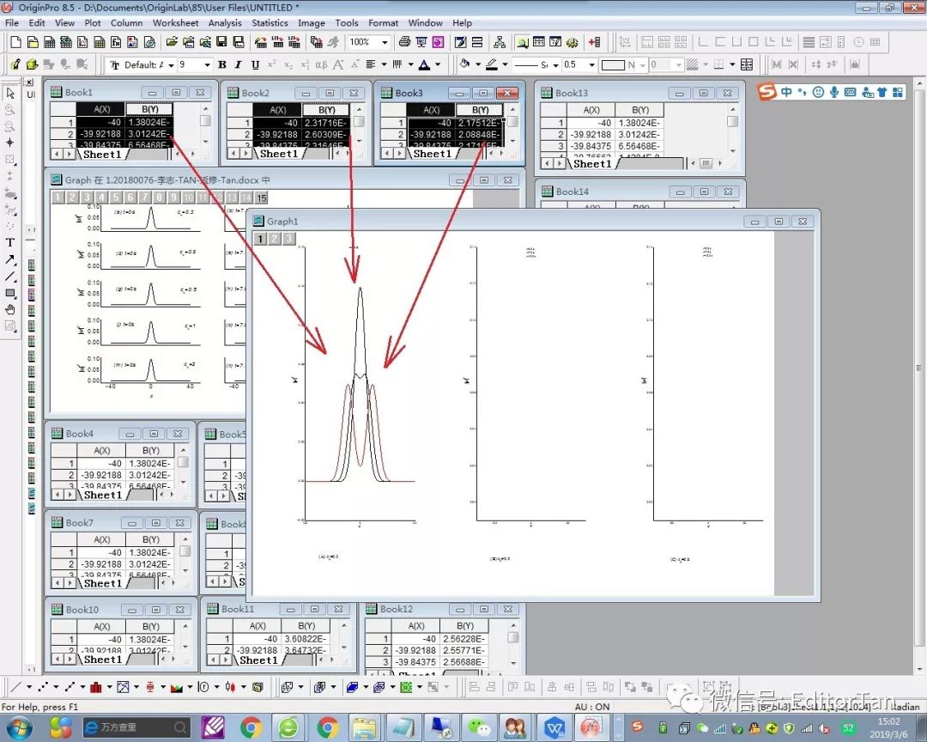Click the Print icon

(404, 42)
